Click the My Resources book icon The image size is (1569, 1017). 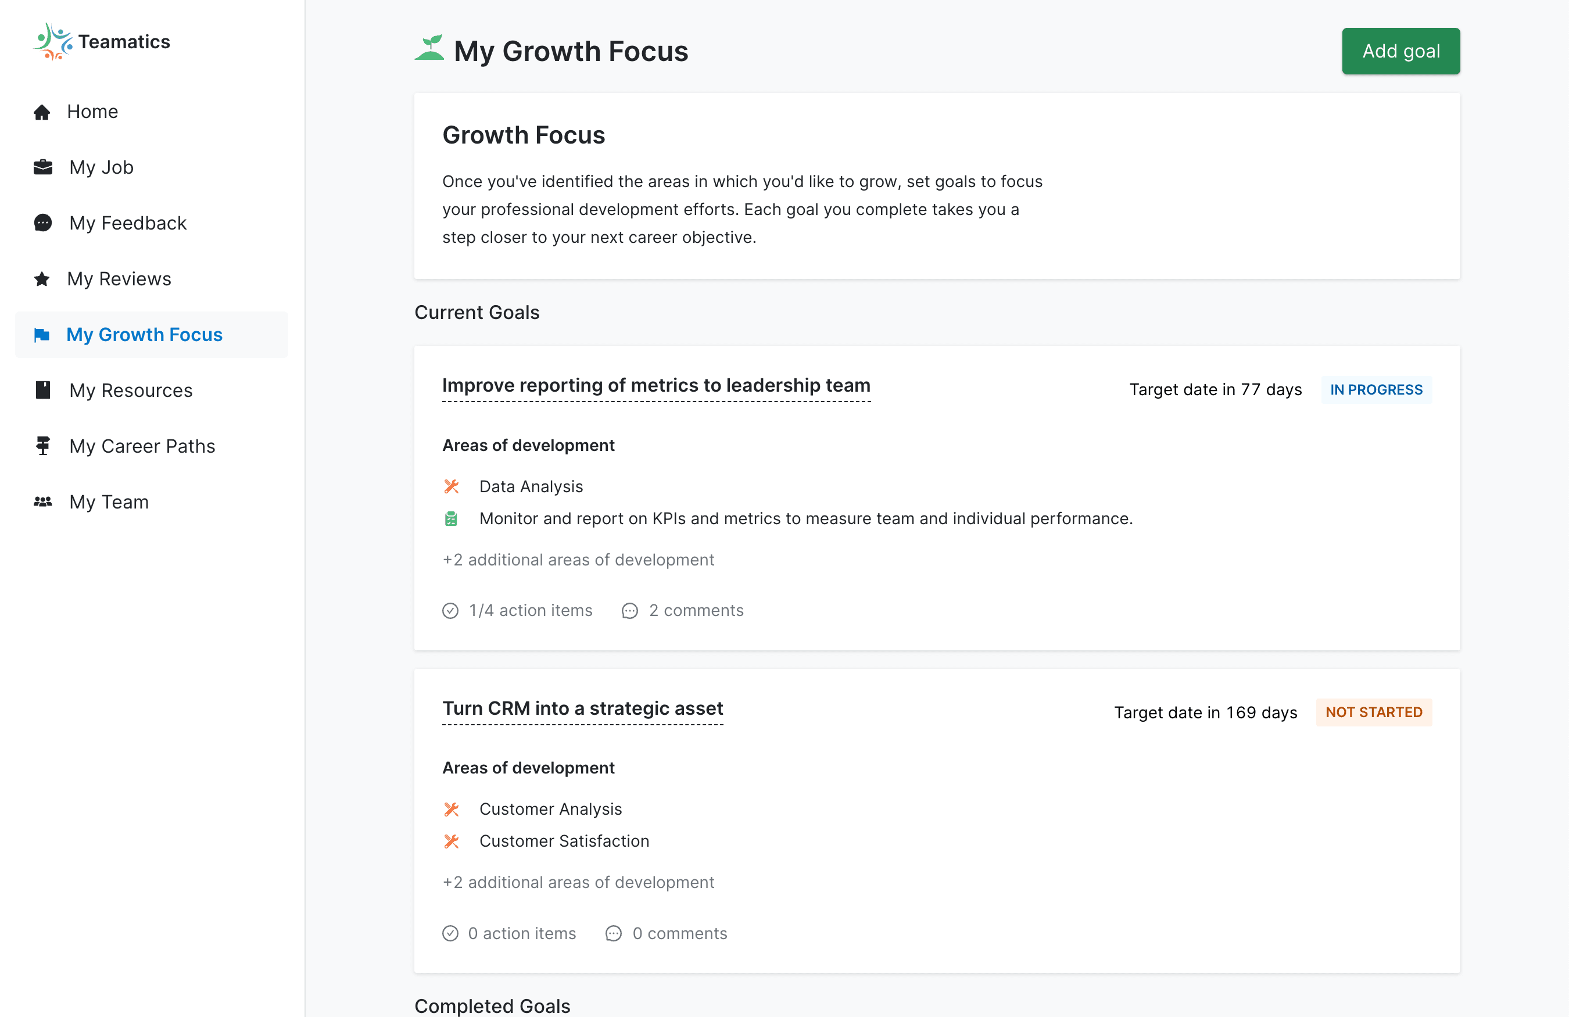tap(43, 390)
